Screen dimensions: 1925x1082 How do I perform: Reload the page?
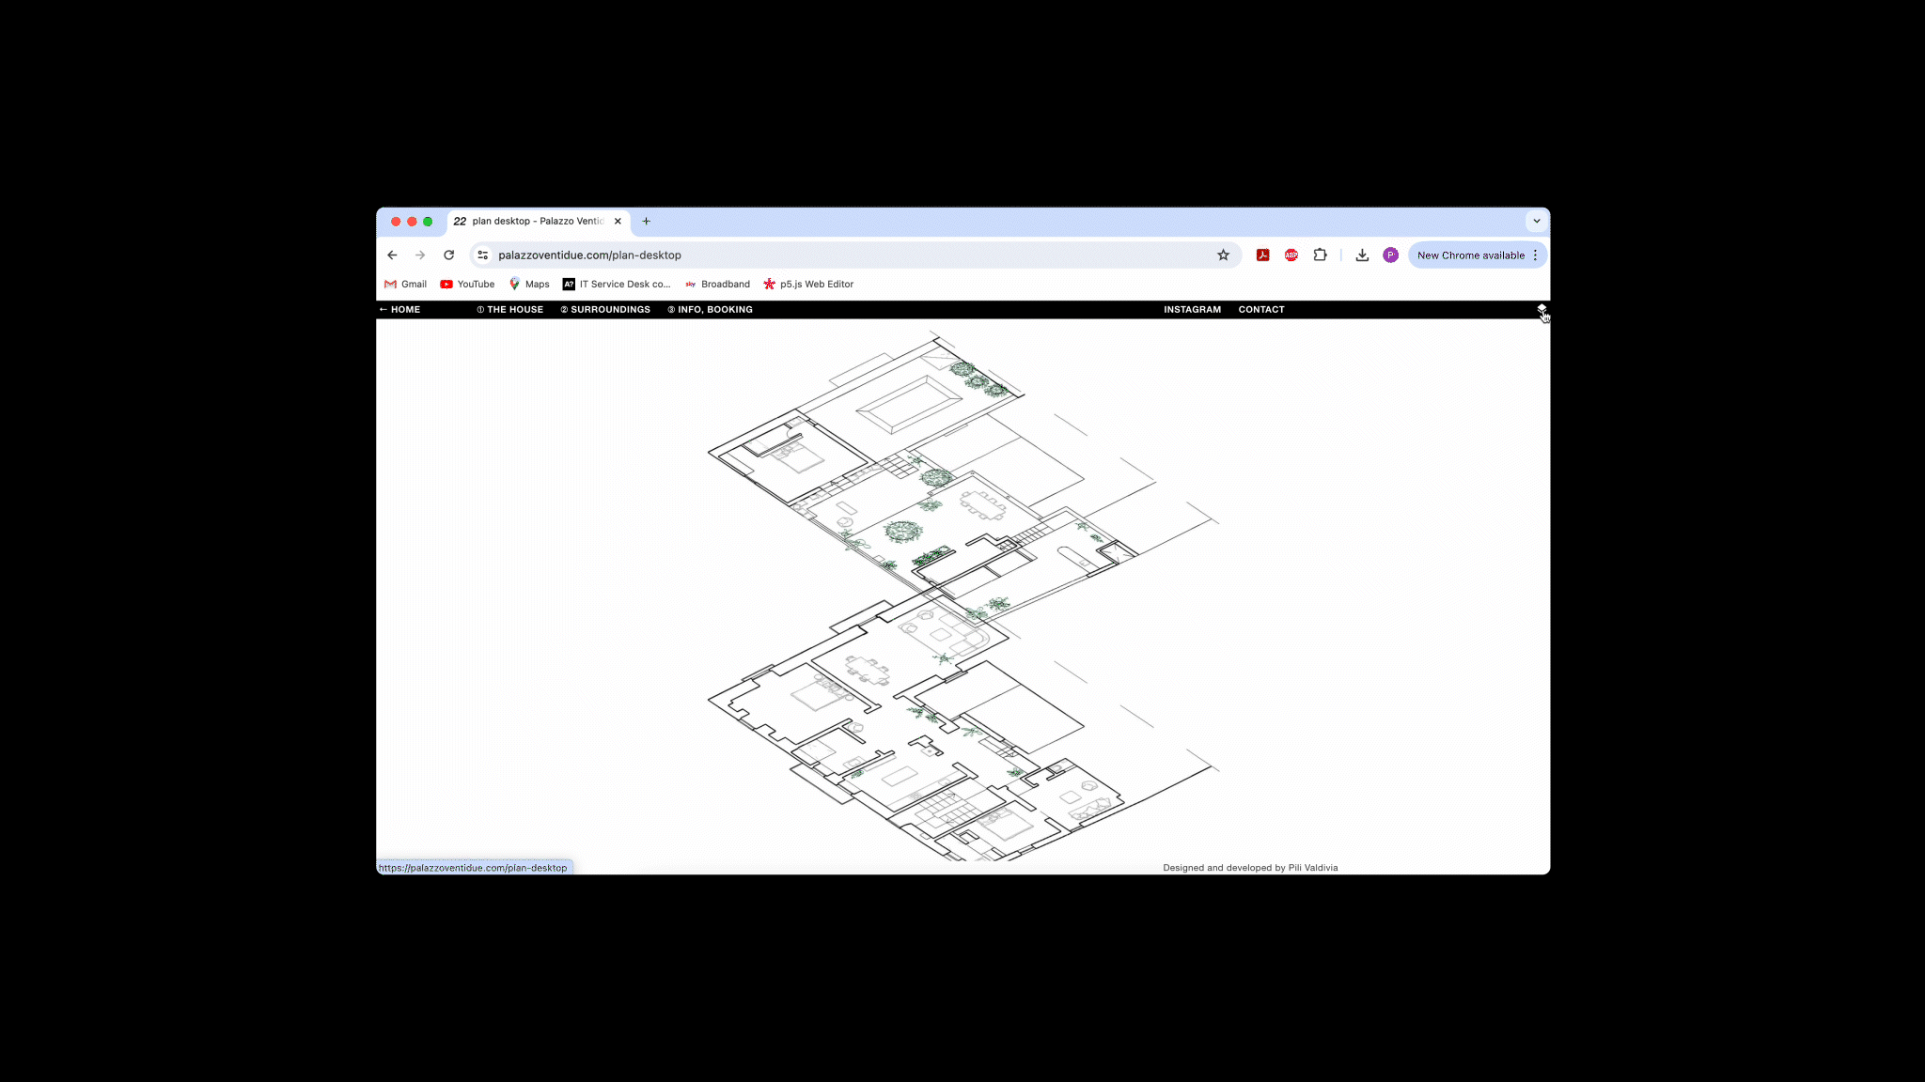click(449, 255)
